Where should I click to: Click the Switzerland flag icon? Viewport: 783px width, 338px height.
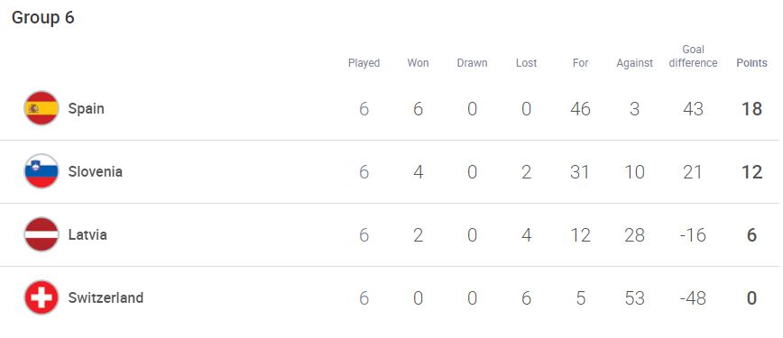[41, 297]
